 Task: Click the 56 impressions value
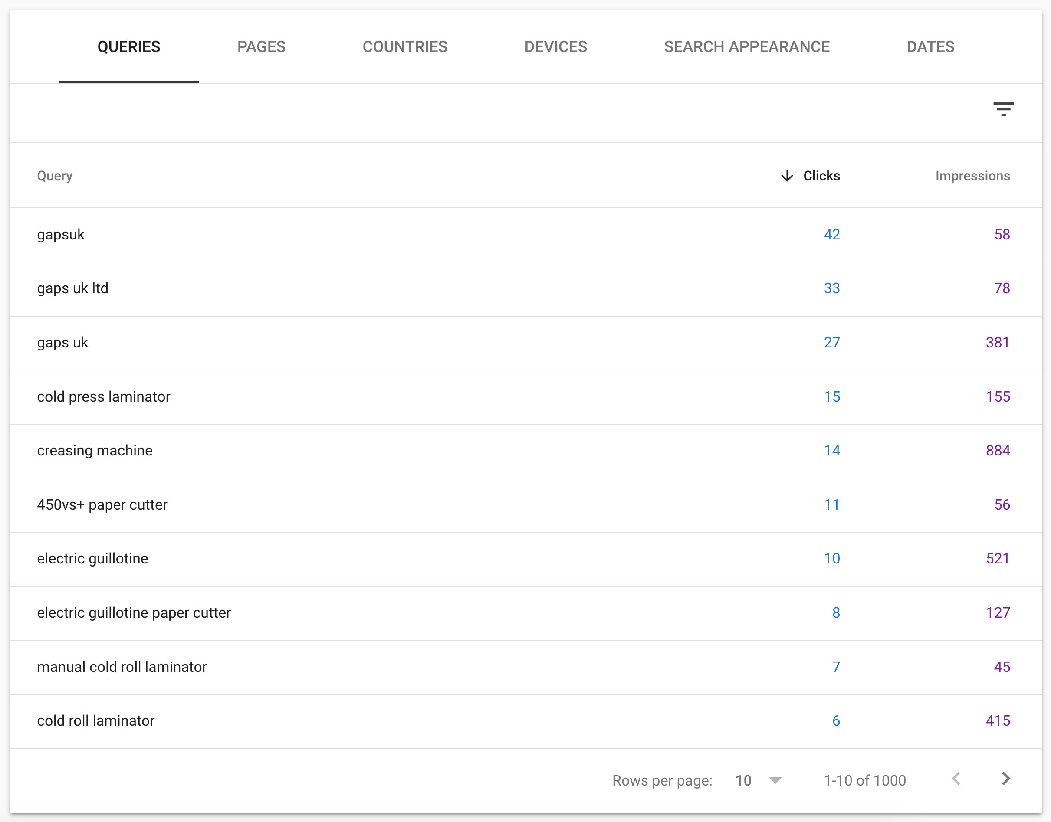coord(1002,504)
